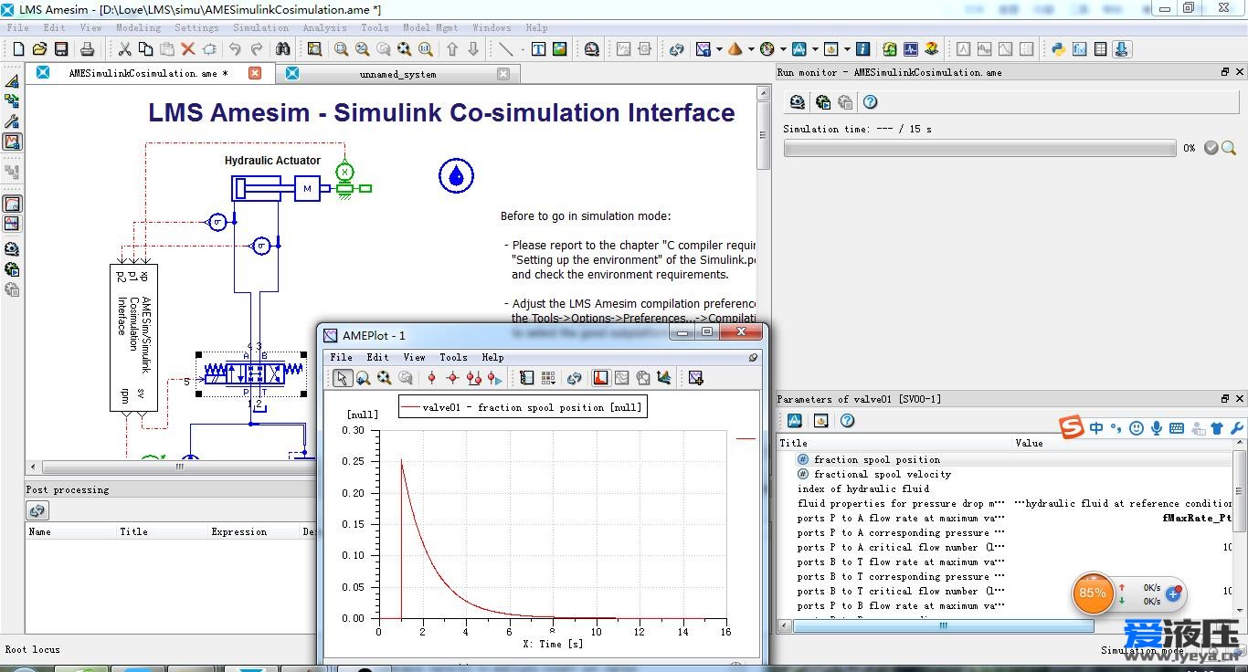Open the Simulation menu

(x=260, y=28)
